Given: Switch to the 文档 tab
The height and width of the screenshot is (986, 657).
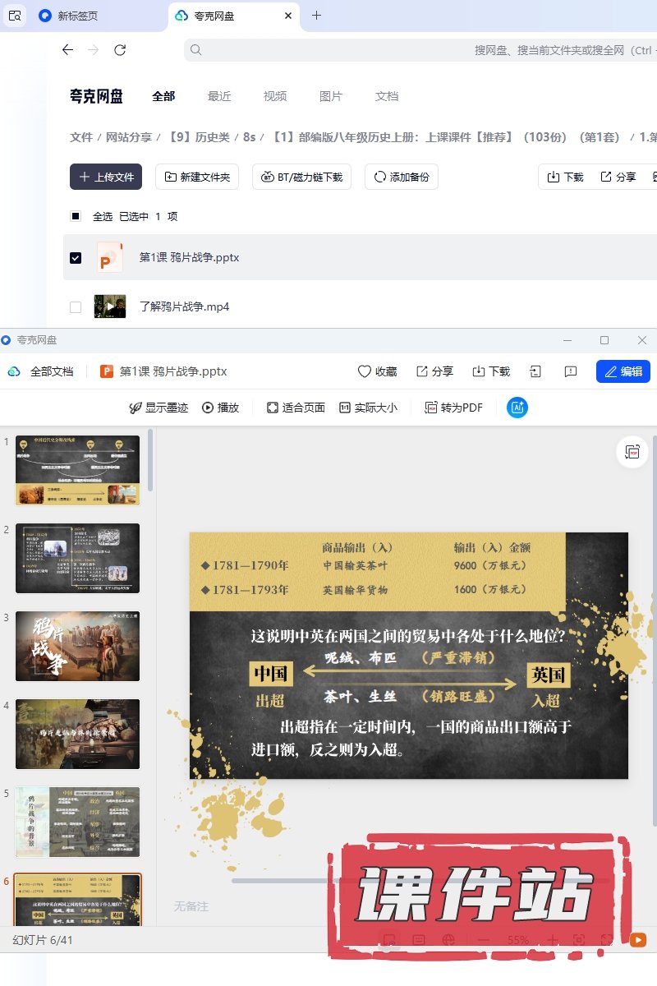Looking at the screenshot, I should 387,96.
